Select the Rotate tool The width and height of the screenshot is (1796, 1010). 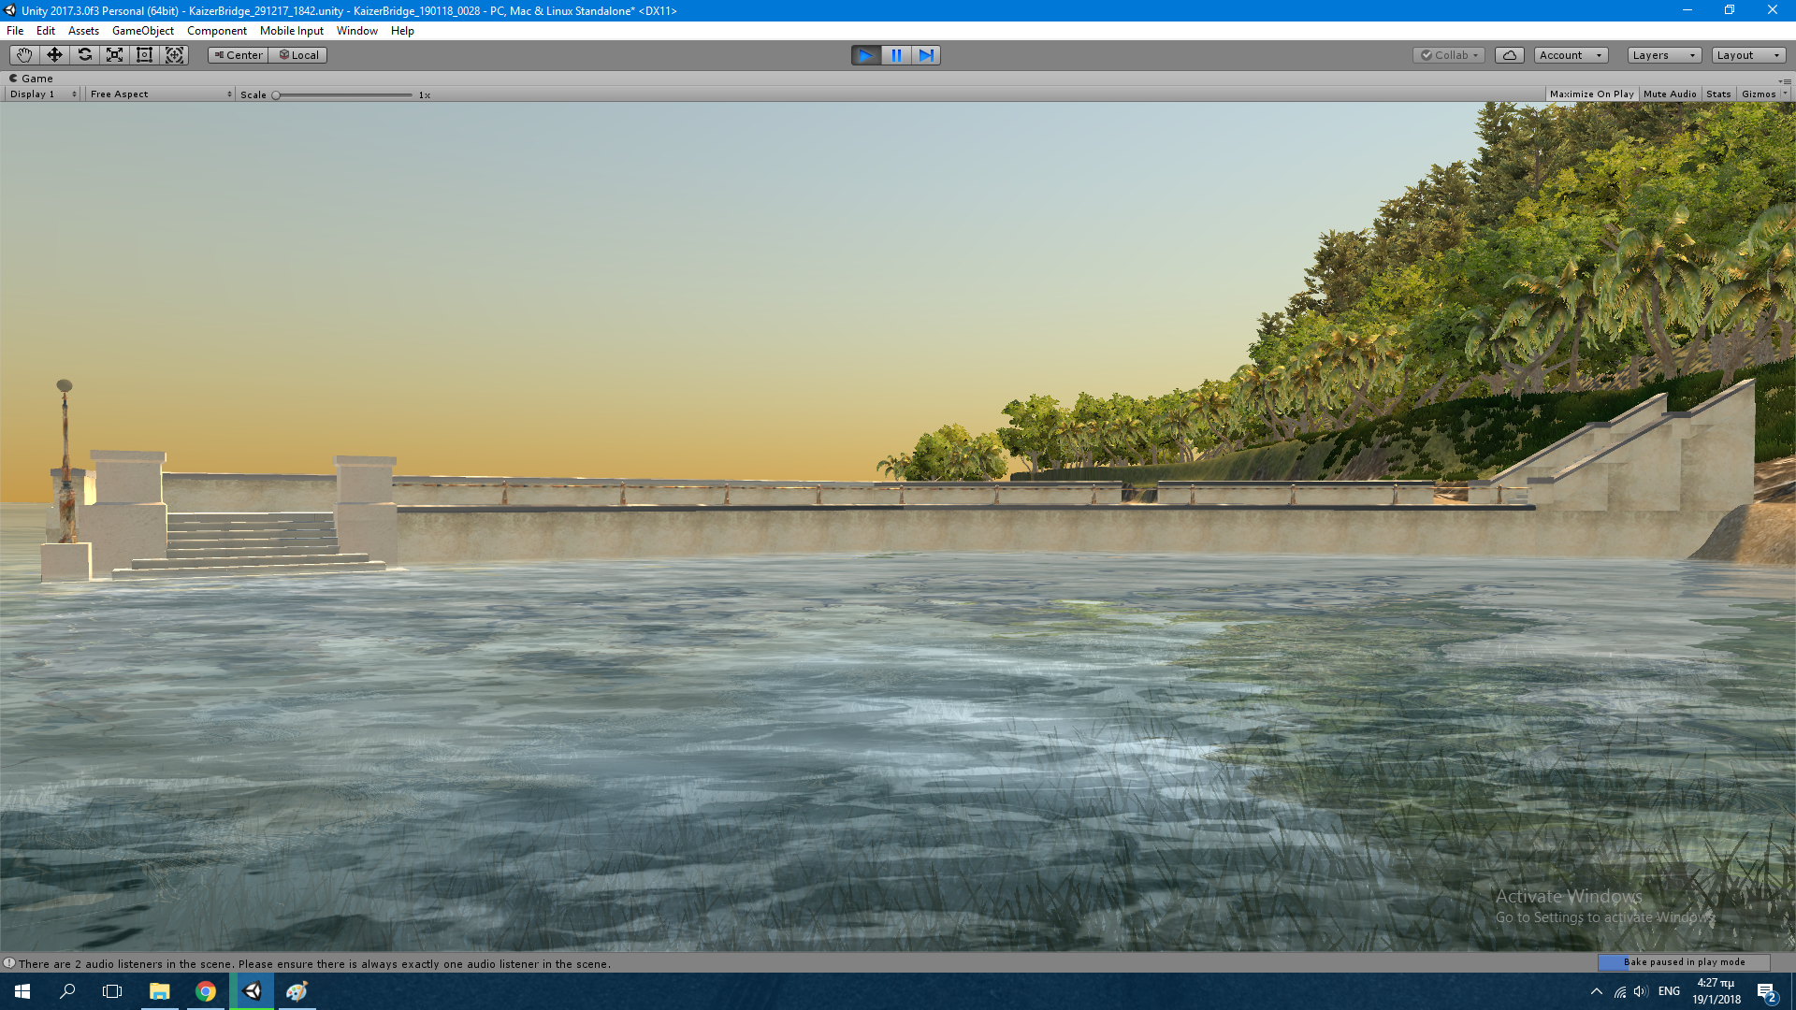84,55
